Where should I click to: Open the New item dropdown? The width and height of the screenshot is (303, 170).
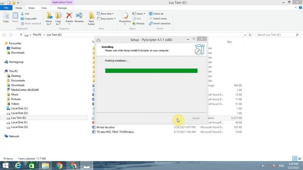[x=105, y=14]
